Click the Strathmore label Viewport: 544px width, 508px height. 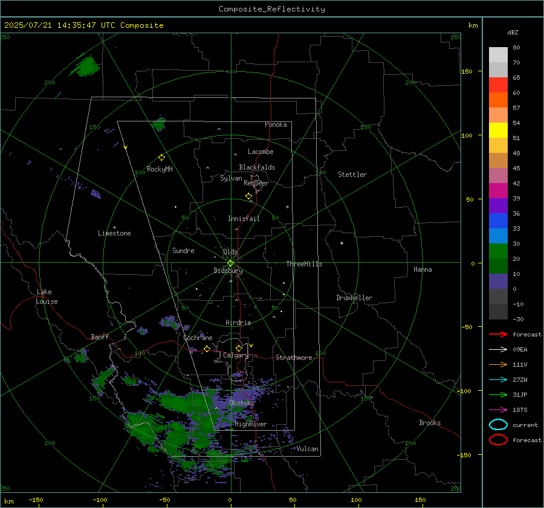(294, 358)
